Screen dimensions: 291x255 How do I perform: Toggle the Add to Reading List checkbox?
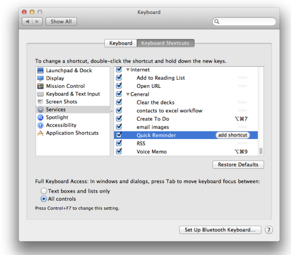(119, 77)
